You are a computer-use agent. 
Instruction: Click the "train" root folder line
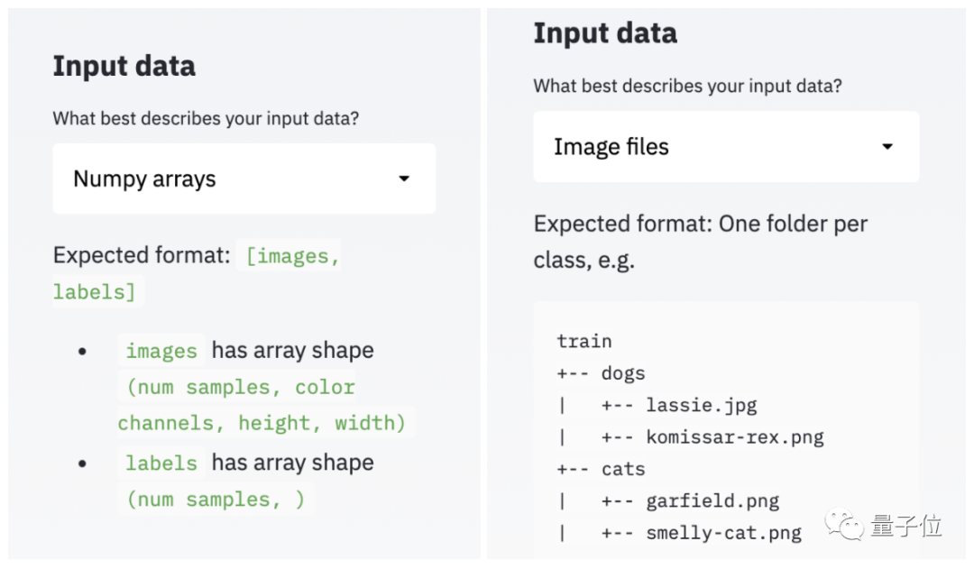(584, 341)
